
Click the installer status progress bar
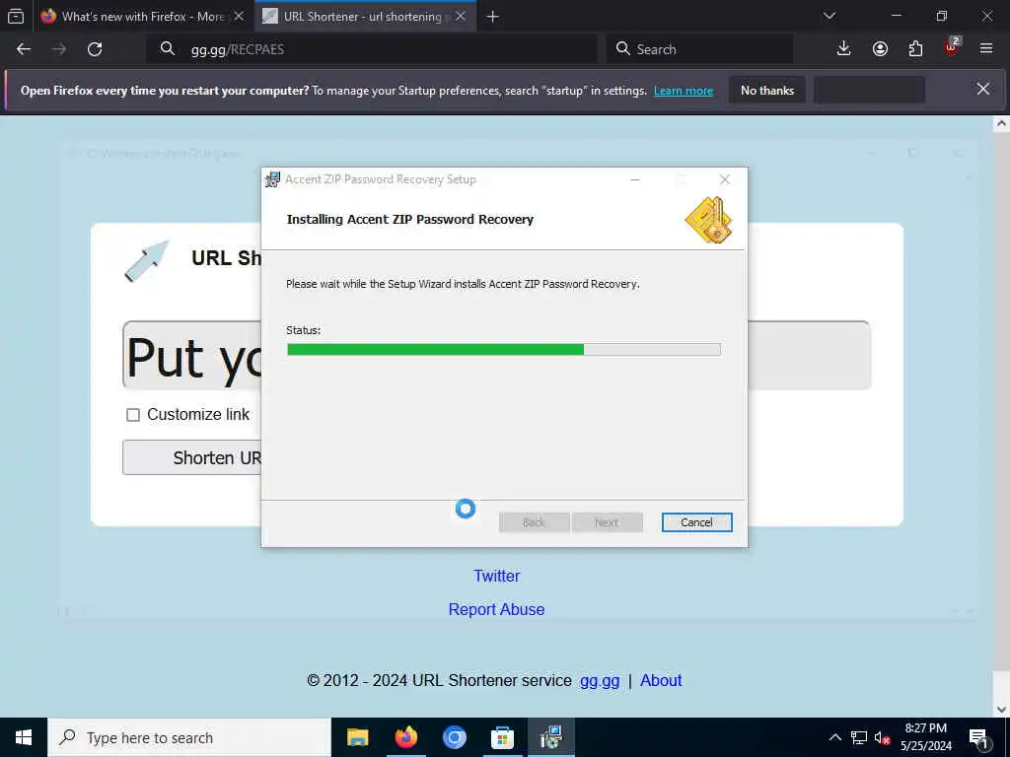[504, 350]
